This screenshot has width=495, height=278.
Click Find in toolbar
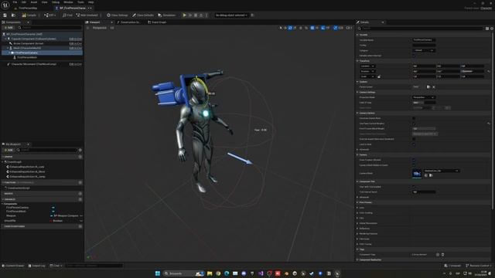(67, 15)
